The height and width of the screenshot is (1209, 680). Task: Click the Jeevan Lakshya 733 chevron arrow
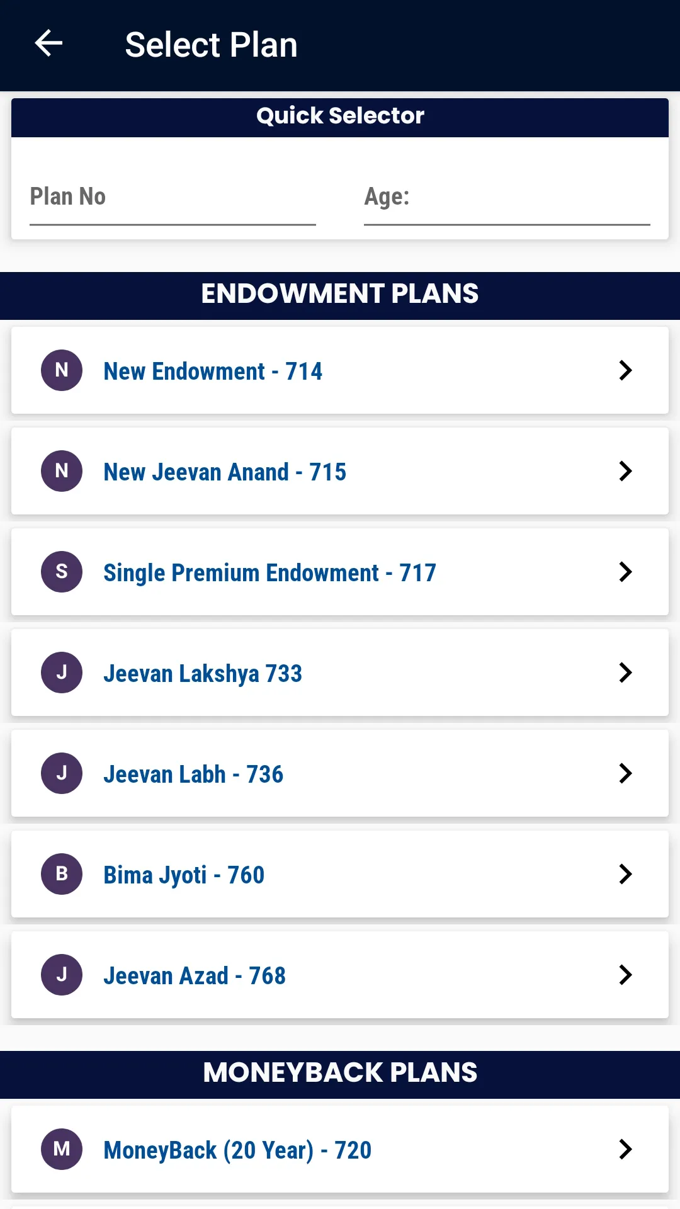625,673
